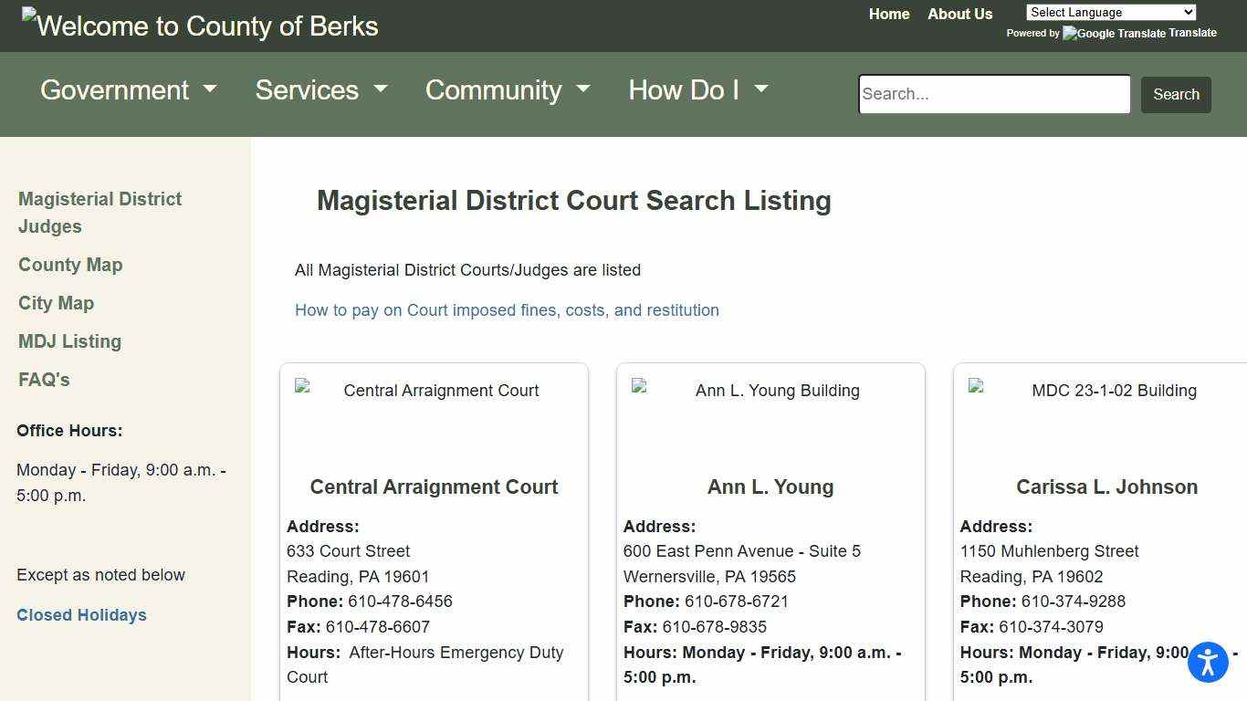Expand the Government navigation menu
The height and width of the screenshot is (701, 1247).
pos(128,89)
